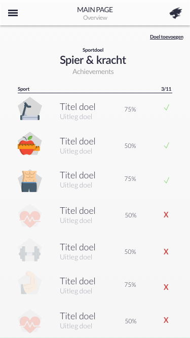Click the Sport column header
The width and height of the screenshot is (190, 338).
pyautogui.click(x=23, y=89)
